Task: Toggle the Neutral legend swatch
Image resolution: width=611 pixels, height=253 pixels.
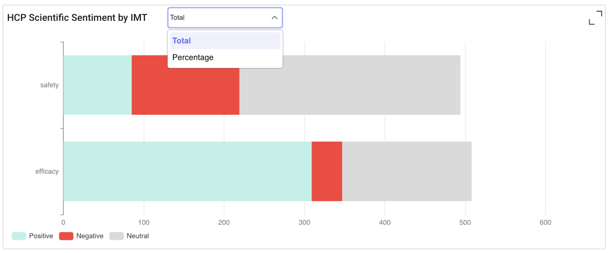Action: point(116,236)
